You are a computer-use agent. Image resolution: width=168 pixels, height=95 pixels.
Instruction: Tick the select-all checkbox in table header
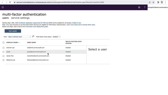pos(3,42)
